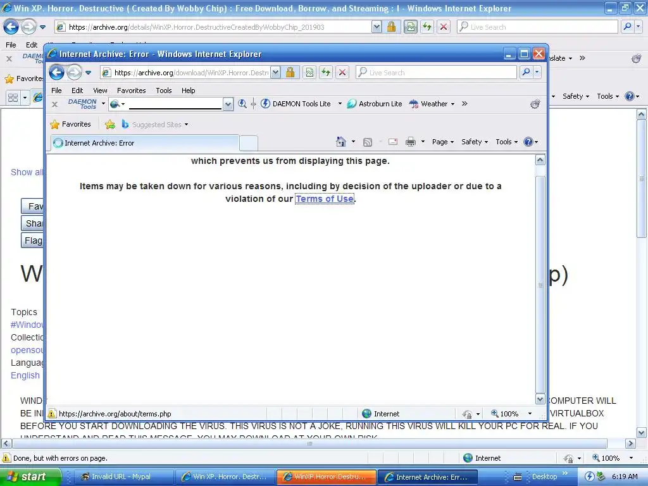648x486 pixels.
Task: Click the Stop icon in the rear window address bar
Action: point(444,27)
